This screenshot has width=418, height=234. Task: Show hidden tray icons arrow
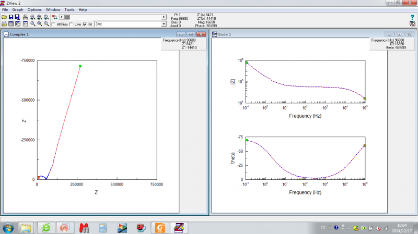(349, 228)
